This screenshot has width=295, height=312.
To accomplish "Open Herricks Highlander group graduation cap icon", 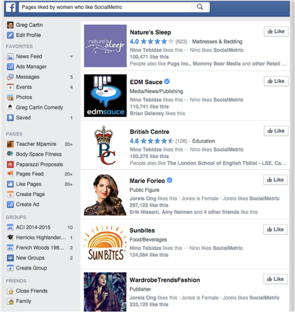I will pos(10,238).
